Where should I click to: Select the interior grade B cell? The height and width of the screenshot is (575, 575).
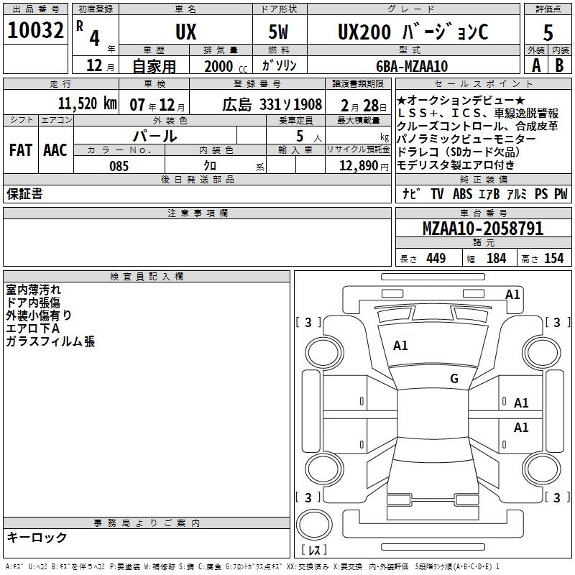[x=559, y=65]
